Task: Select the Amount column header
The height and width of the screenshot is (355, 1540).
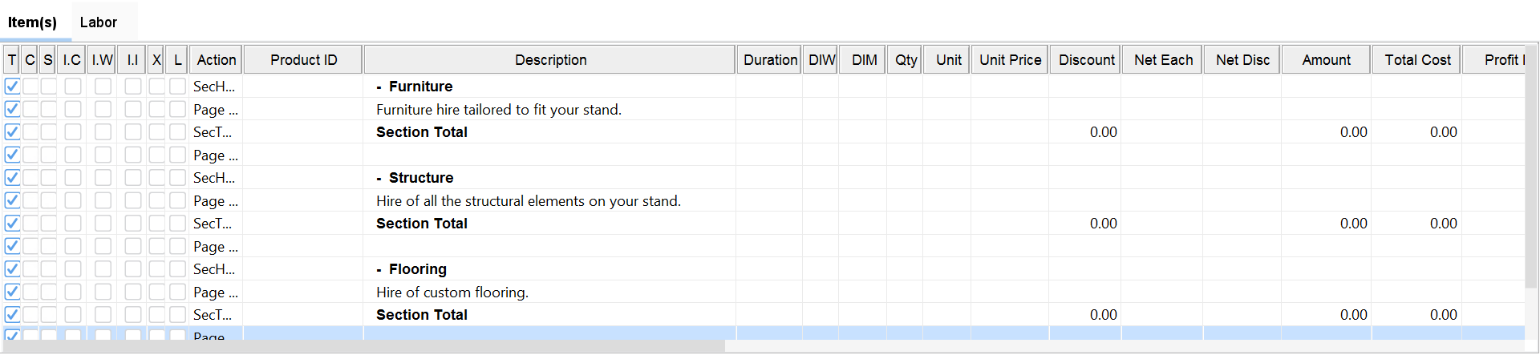Action: (1326, 60)
